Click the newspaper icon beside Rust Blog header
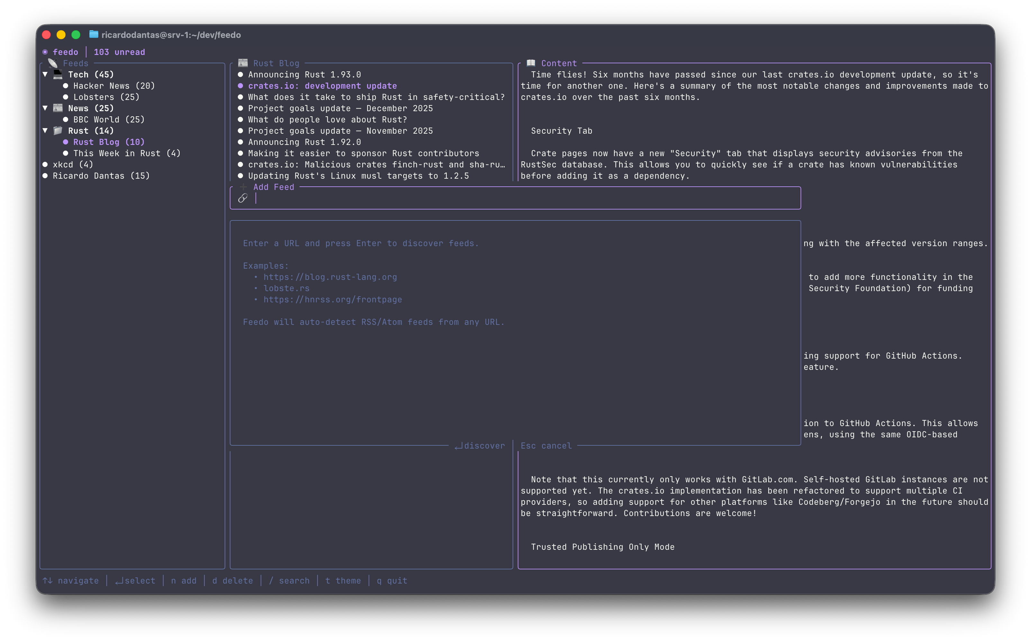The image size is (1031, 642). [243, 63]
